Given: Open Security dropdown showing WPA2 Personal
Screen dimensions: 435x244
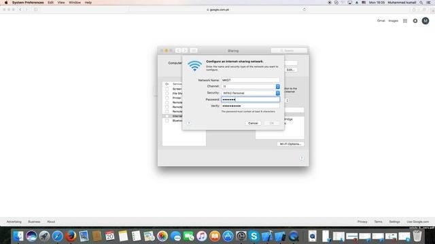Looking at the screenshot, I should [x=250, y=93].
